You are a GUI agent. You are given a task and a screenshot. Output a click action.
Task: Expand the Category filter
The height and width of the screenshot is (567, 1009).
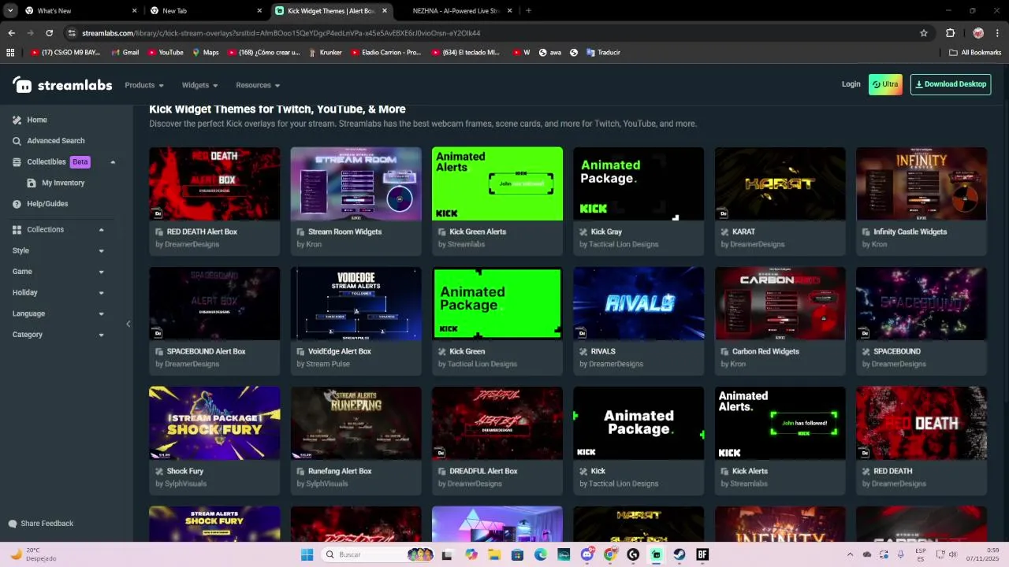[101, 335]
